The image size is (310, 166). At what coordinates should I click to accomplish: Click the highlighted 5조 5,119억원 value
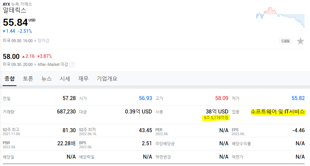coord(216,118)
